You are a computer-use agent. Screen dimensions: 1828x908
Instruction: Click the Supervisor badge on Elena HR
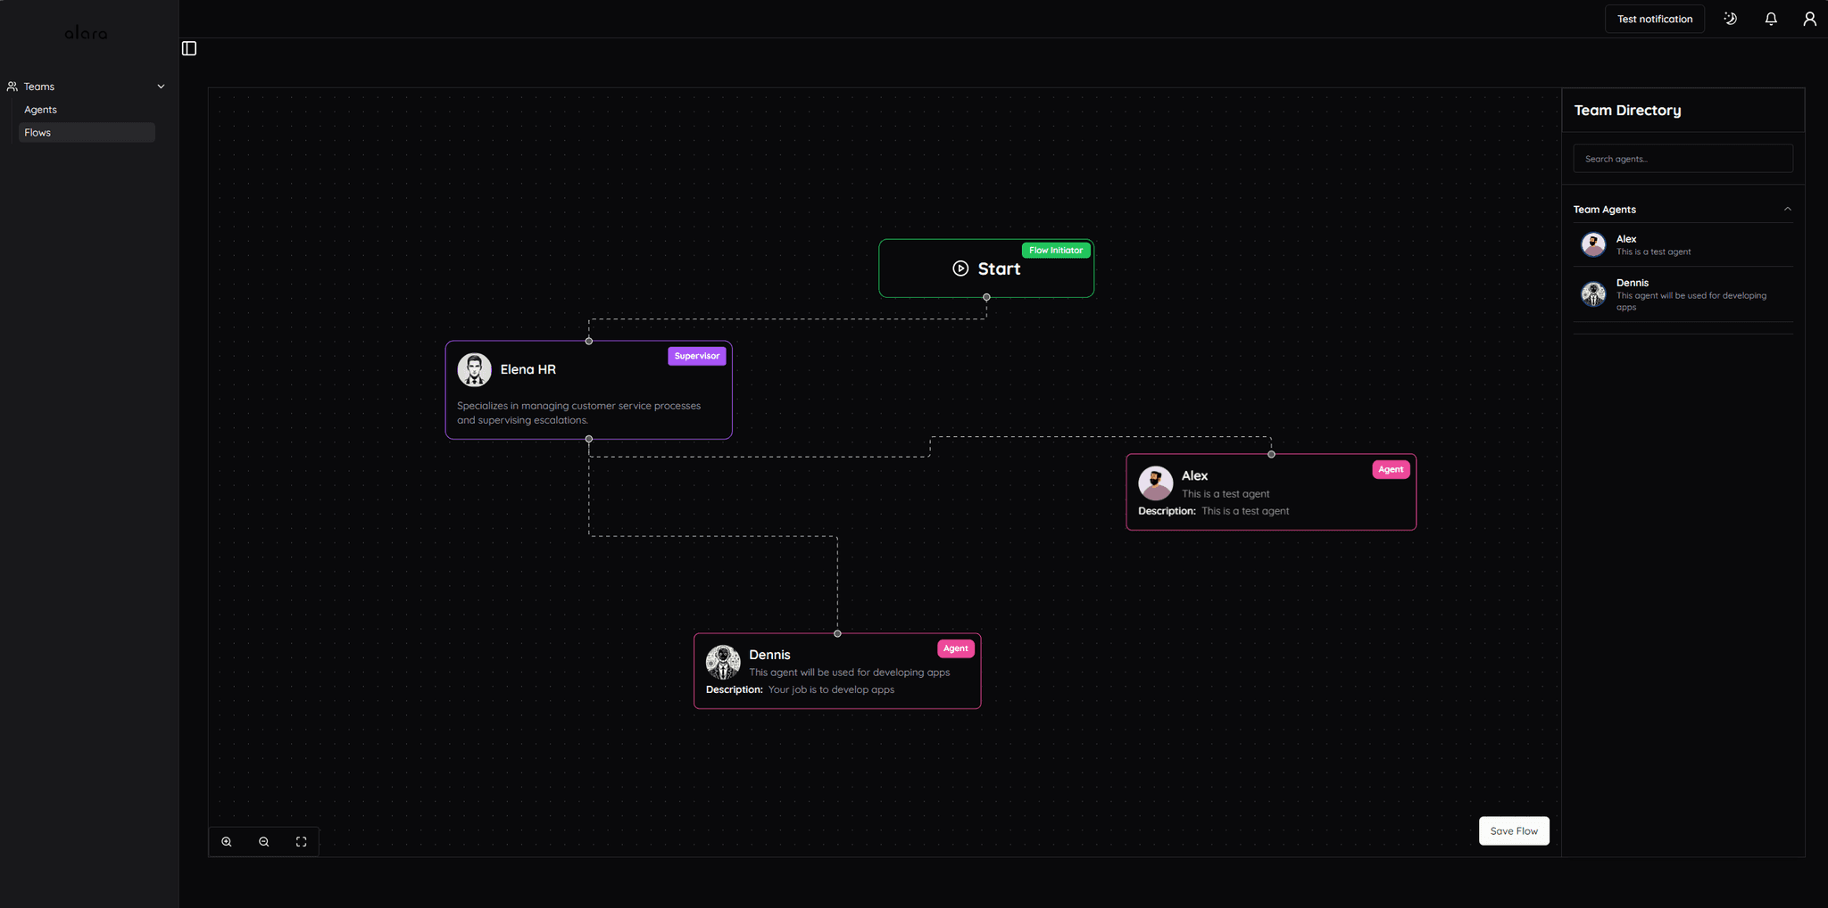[x=696, y=356]
